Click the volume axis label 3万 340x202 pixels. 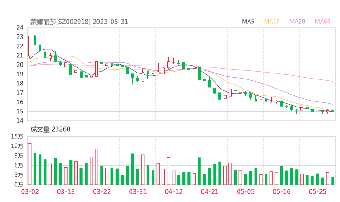tap(19, 175)
